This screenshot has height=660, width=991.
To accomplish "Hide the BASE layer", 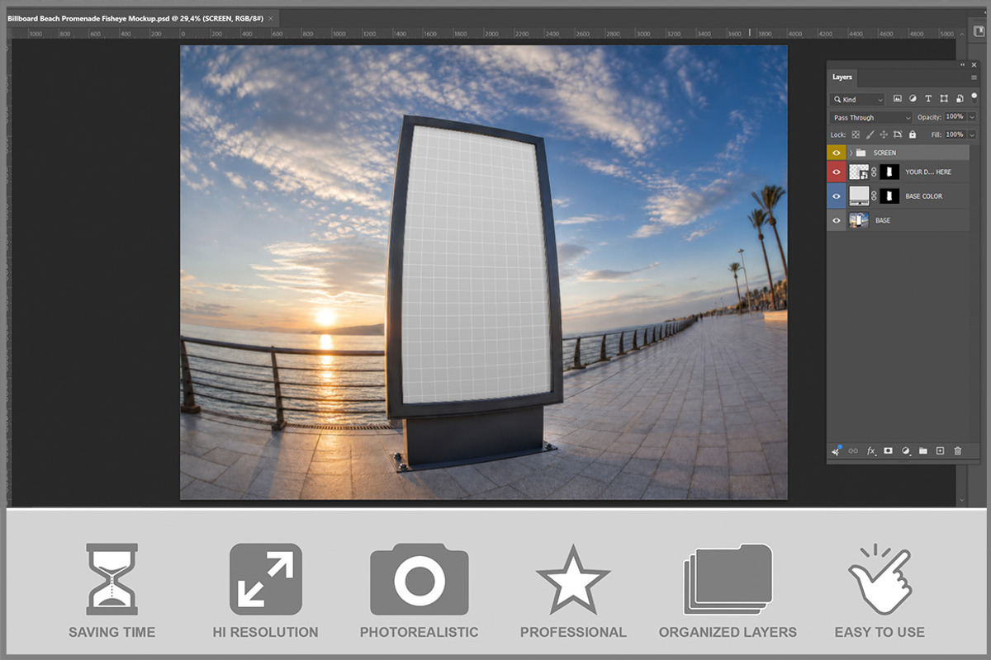I will [837, 220].
